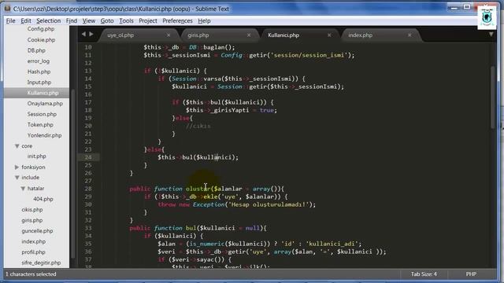The width and height of the screenshot is (504, 283).
Task: Close the index.php tab
Action: click(409, 35)
